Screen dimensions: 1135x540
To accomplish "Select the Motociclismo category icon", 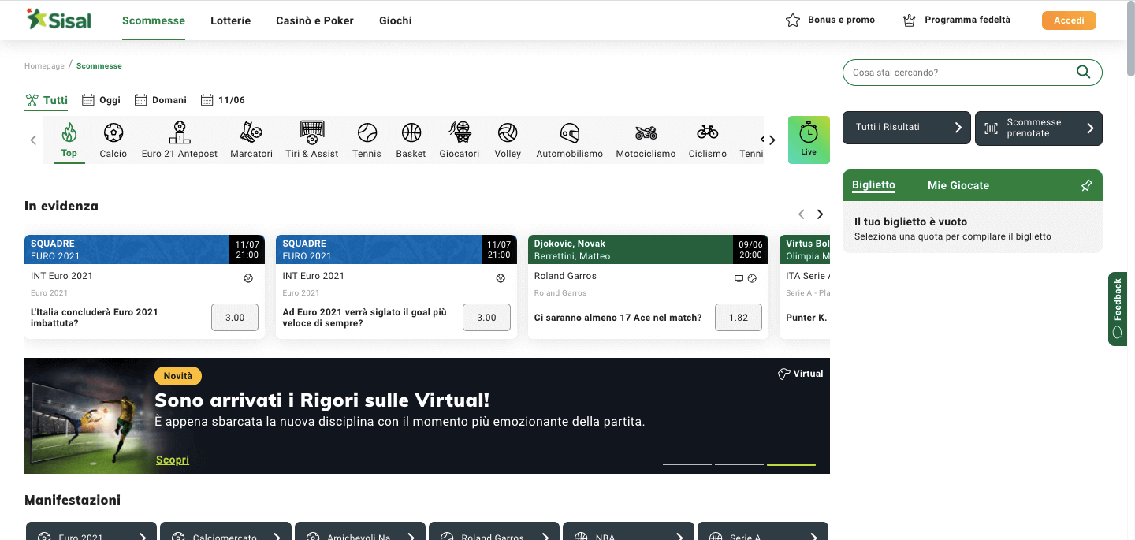I will pyautogui.click(x=646, y=140).
